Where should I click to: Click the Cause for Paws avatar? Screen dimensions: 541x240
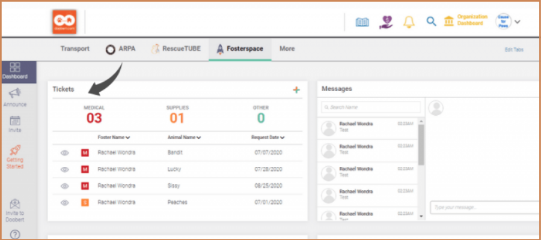(x=503, y=22)
